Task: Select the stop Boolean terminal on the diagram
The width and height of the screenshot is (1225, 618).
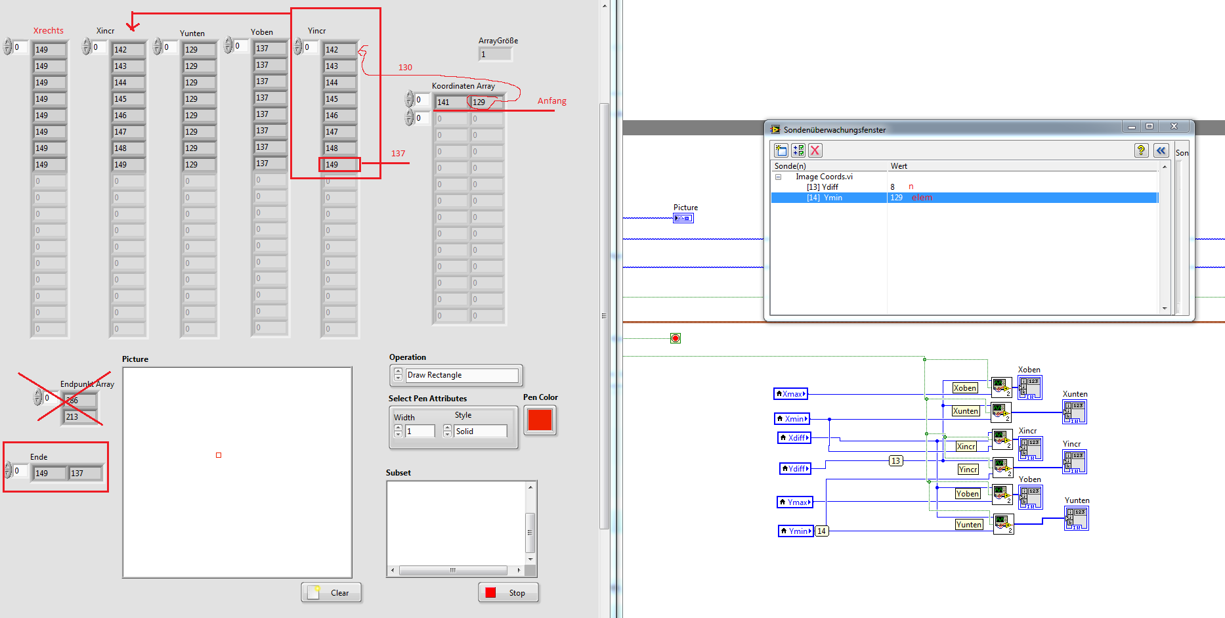Action: click(x=676, y=338)
